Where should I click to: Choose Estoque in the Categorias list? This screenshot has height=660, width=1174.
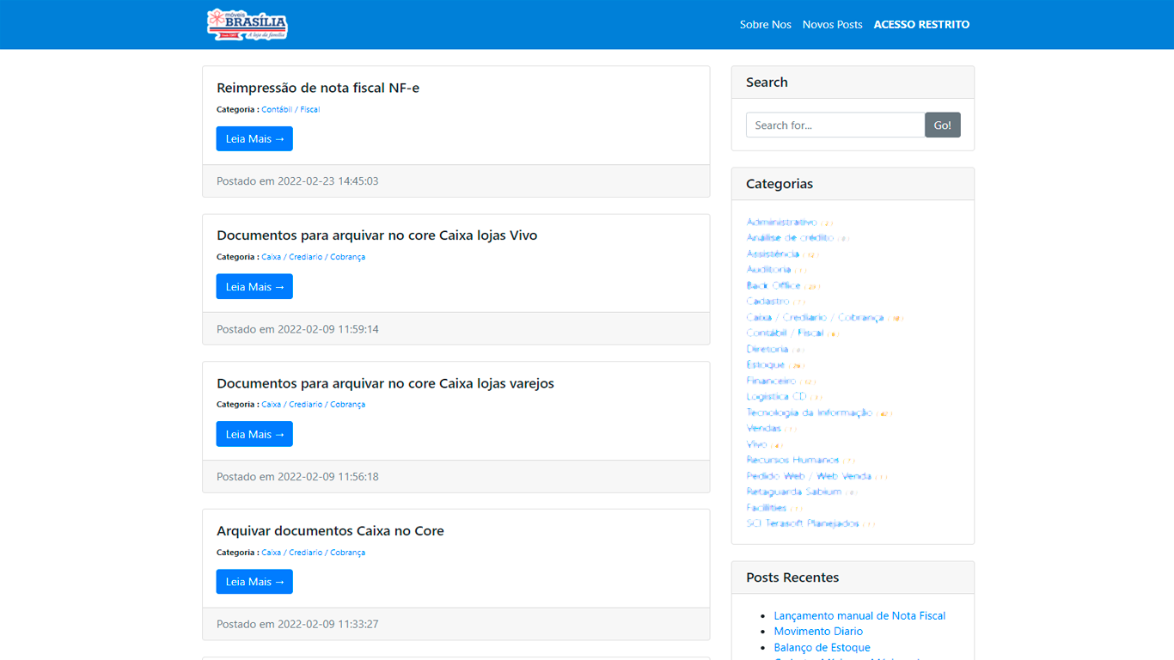pos(765,365)
